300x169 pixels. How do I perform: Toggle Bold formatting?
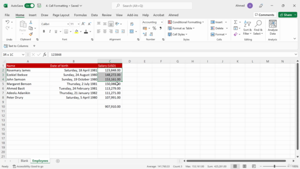[44, 31]
